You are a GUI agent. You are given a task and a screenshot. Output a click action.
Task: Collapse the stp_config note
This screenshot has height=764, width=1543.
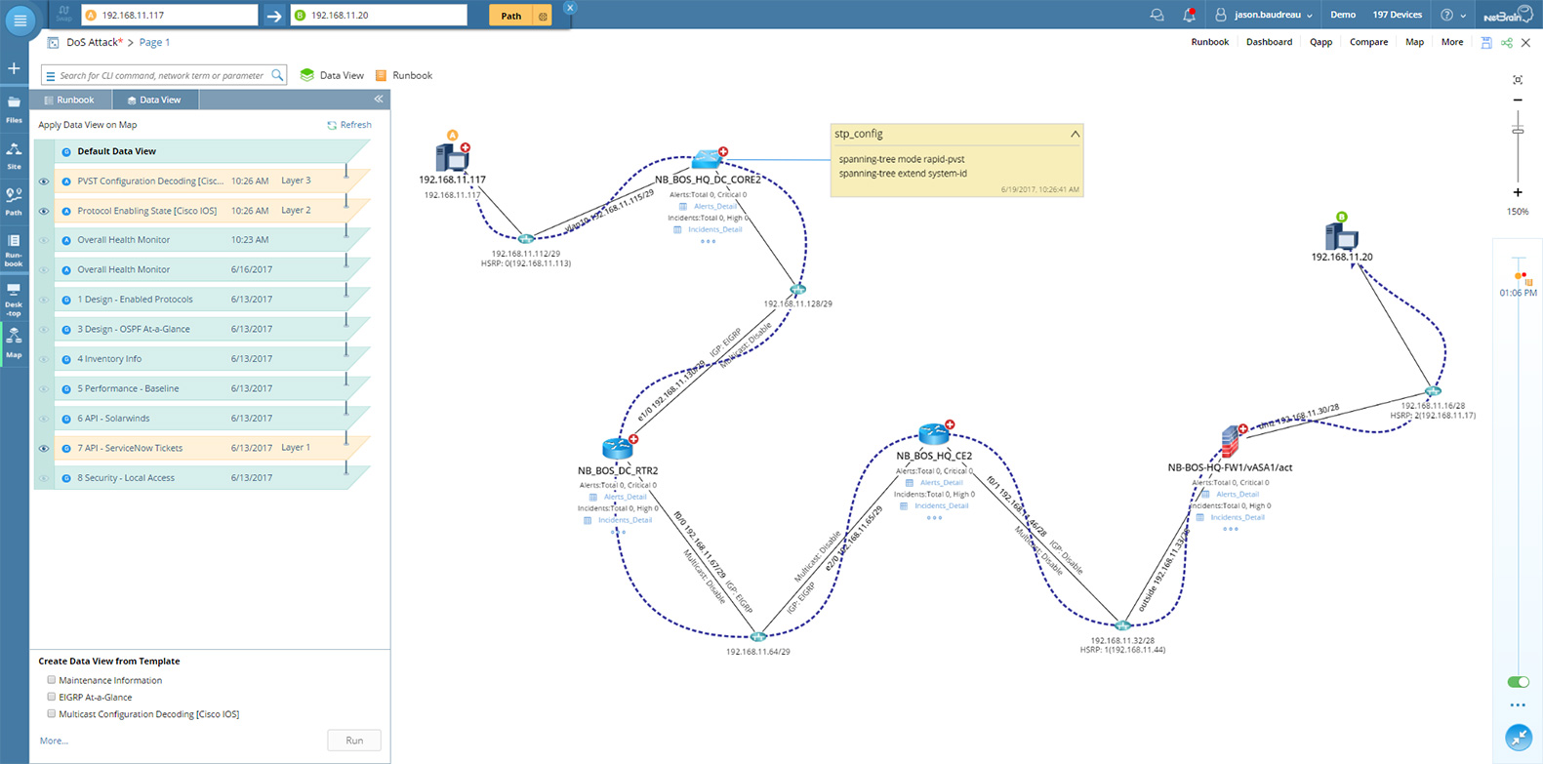[1075, 135]
